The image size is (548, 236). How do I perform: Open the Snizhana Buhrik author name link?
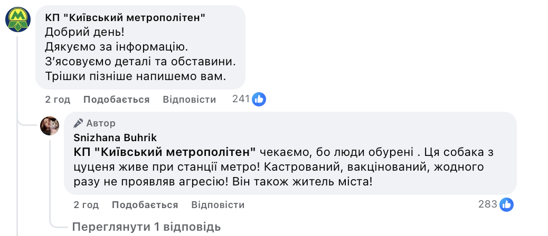click(x=115, y=137)
